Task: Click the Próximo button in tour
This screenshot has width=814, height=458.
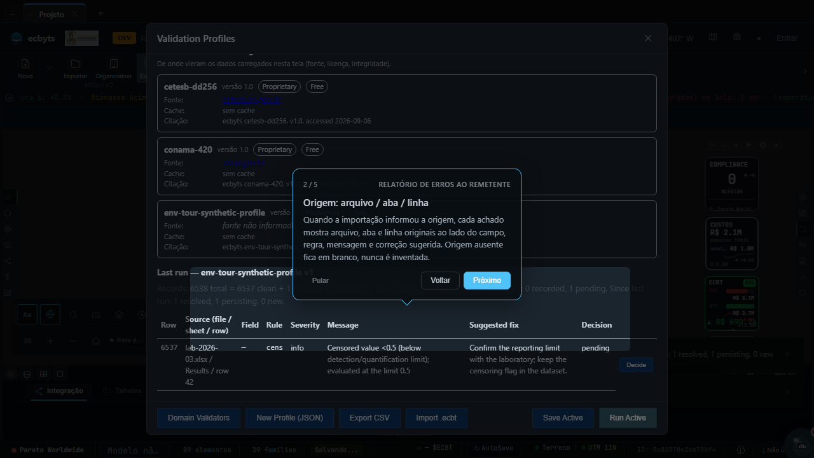Action: tap(487, 281)
